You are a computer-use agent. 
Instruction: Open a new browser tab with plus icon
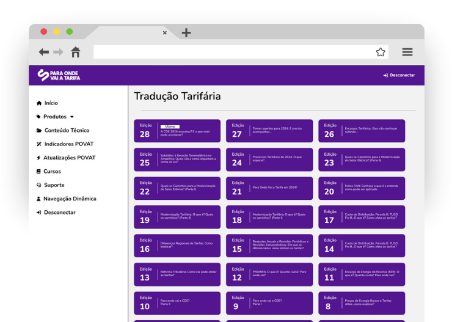tap(186, 32)
